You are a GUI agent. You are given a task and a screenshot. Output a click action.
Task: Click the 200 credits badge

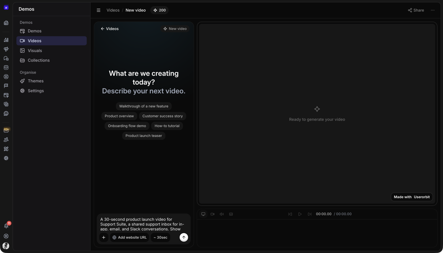click(159, 10)
